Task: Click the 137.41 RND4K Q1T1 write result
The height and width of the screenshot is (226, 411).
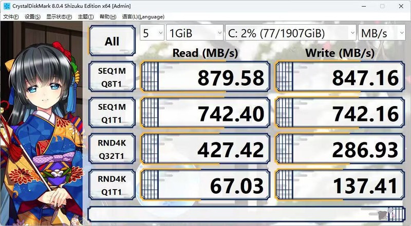Action: 340,185
